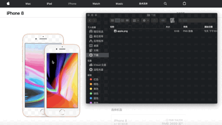
Task: Select the apple.png file row
Action: coord(163,31)
